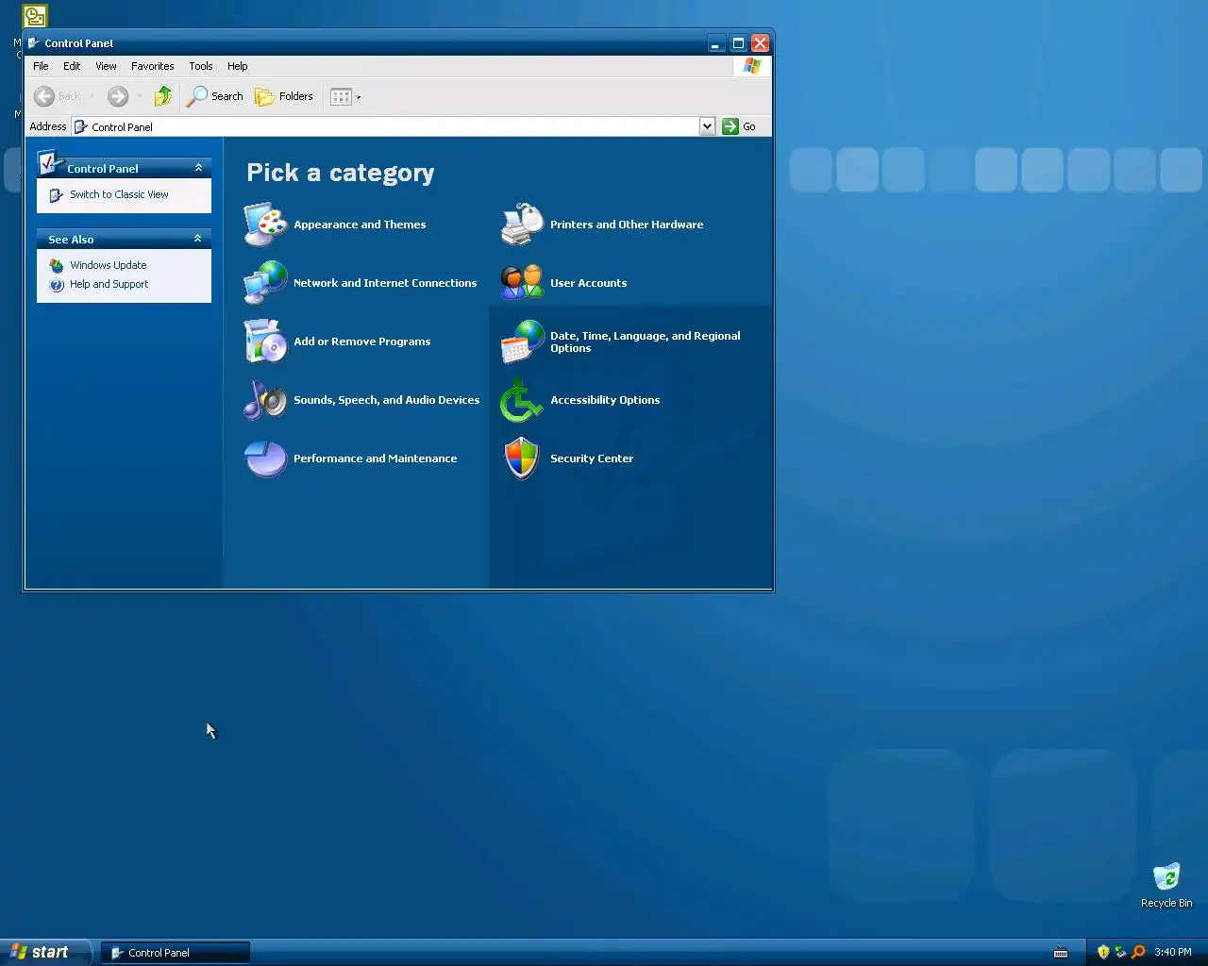The width and height of the screenshot is (1208, 966).
Task: Open the Back button history dropdown arrow
Action: (x=92, y=96)
